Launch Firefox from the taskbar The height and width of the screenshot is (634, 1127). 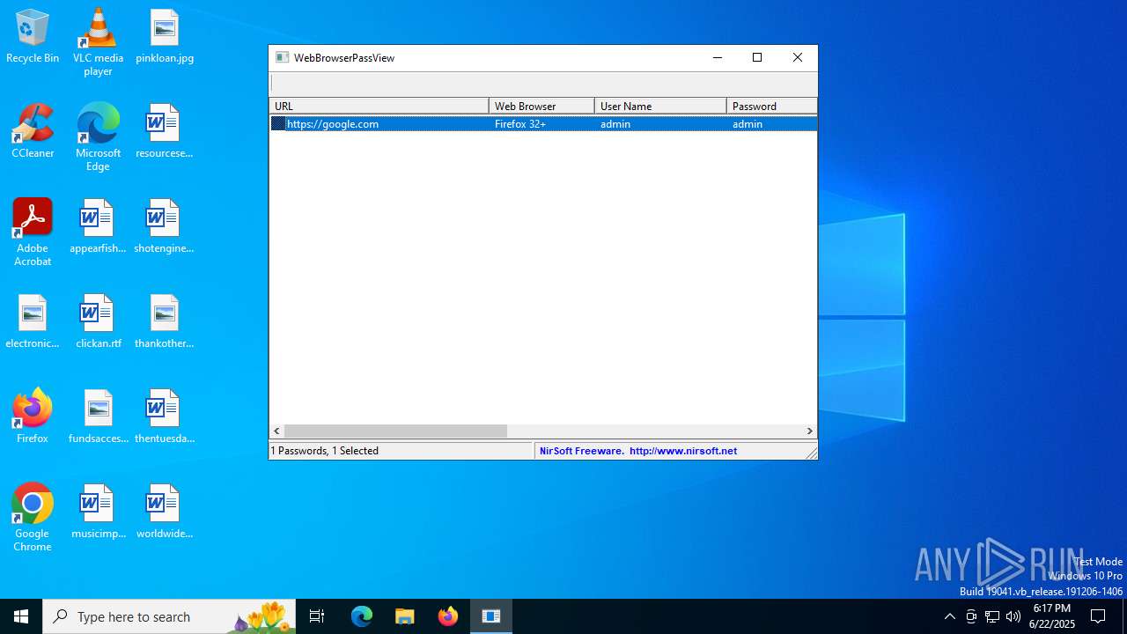click(448, 616)
